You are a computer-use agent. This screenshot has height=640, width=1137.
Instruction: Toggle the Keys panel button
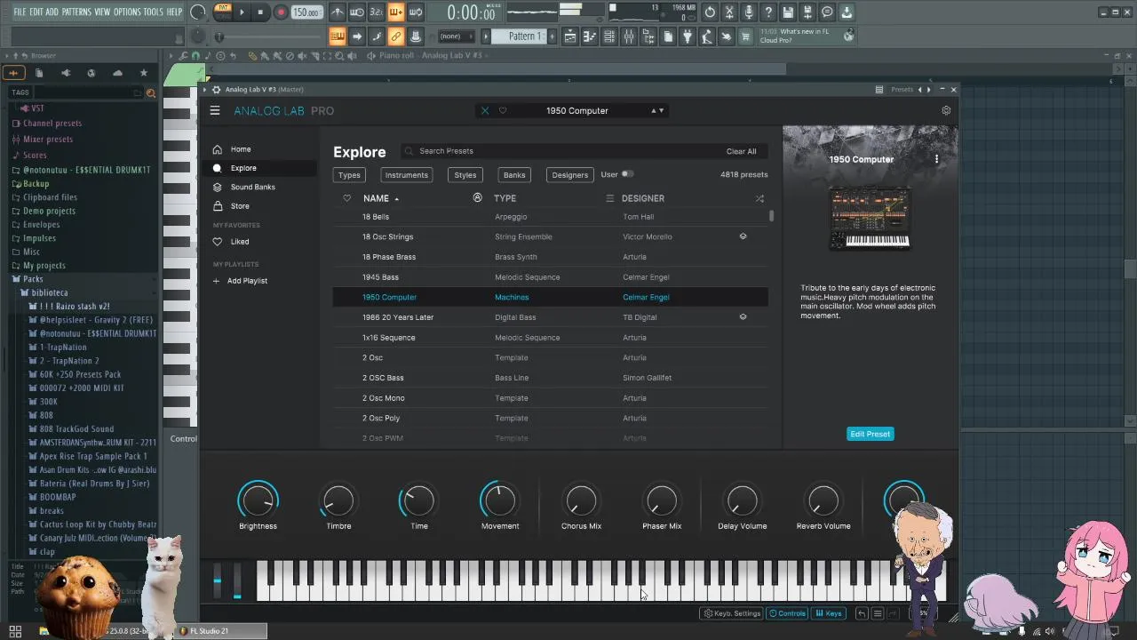click(x=829, y=613)
